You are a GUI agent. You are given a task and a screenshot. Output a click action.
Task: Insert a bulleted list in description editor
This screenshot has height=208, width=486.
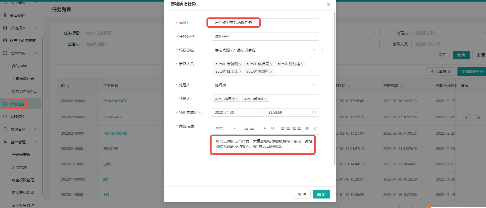click(x=246, y=128)
